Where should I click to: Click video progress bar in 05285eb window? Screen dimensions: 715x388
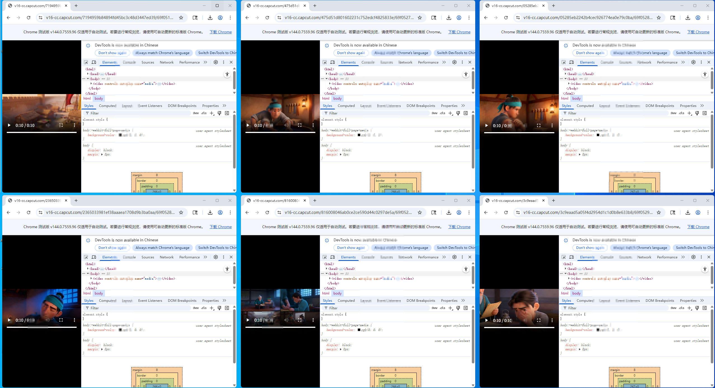tap(519, 132)
